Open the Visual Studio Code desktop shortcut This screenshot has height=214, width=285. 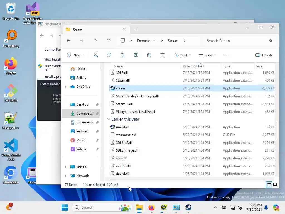tap(11, 150)
